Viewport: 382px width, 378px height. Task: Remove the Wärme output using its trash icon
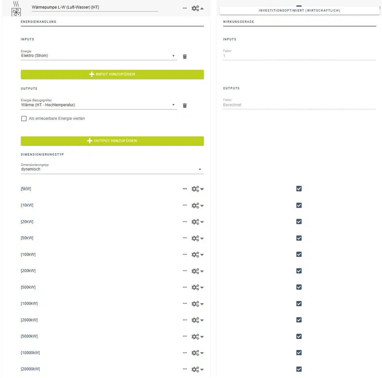pos(185,105)
